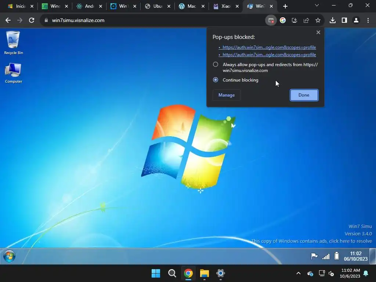View site information via the lock icon
This screenshot has width=376, height=282.
[x=46, y=21]
